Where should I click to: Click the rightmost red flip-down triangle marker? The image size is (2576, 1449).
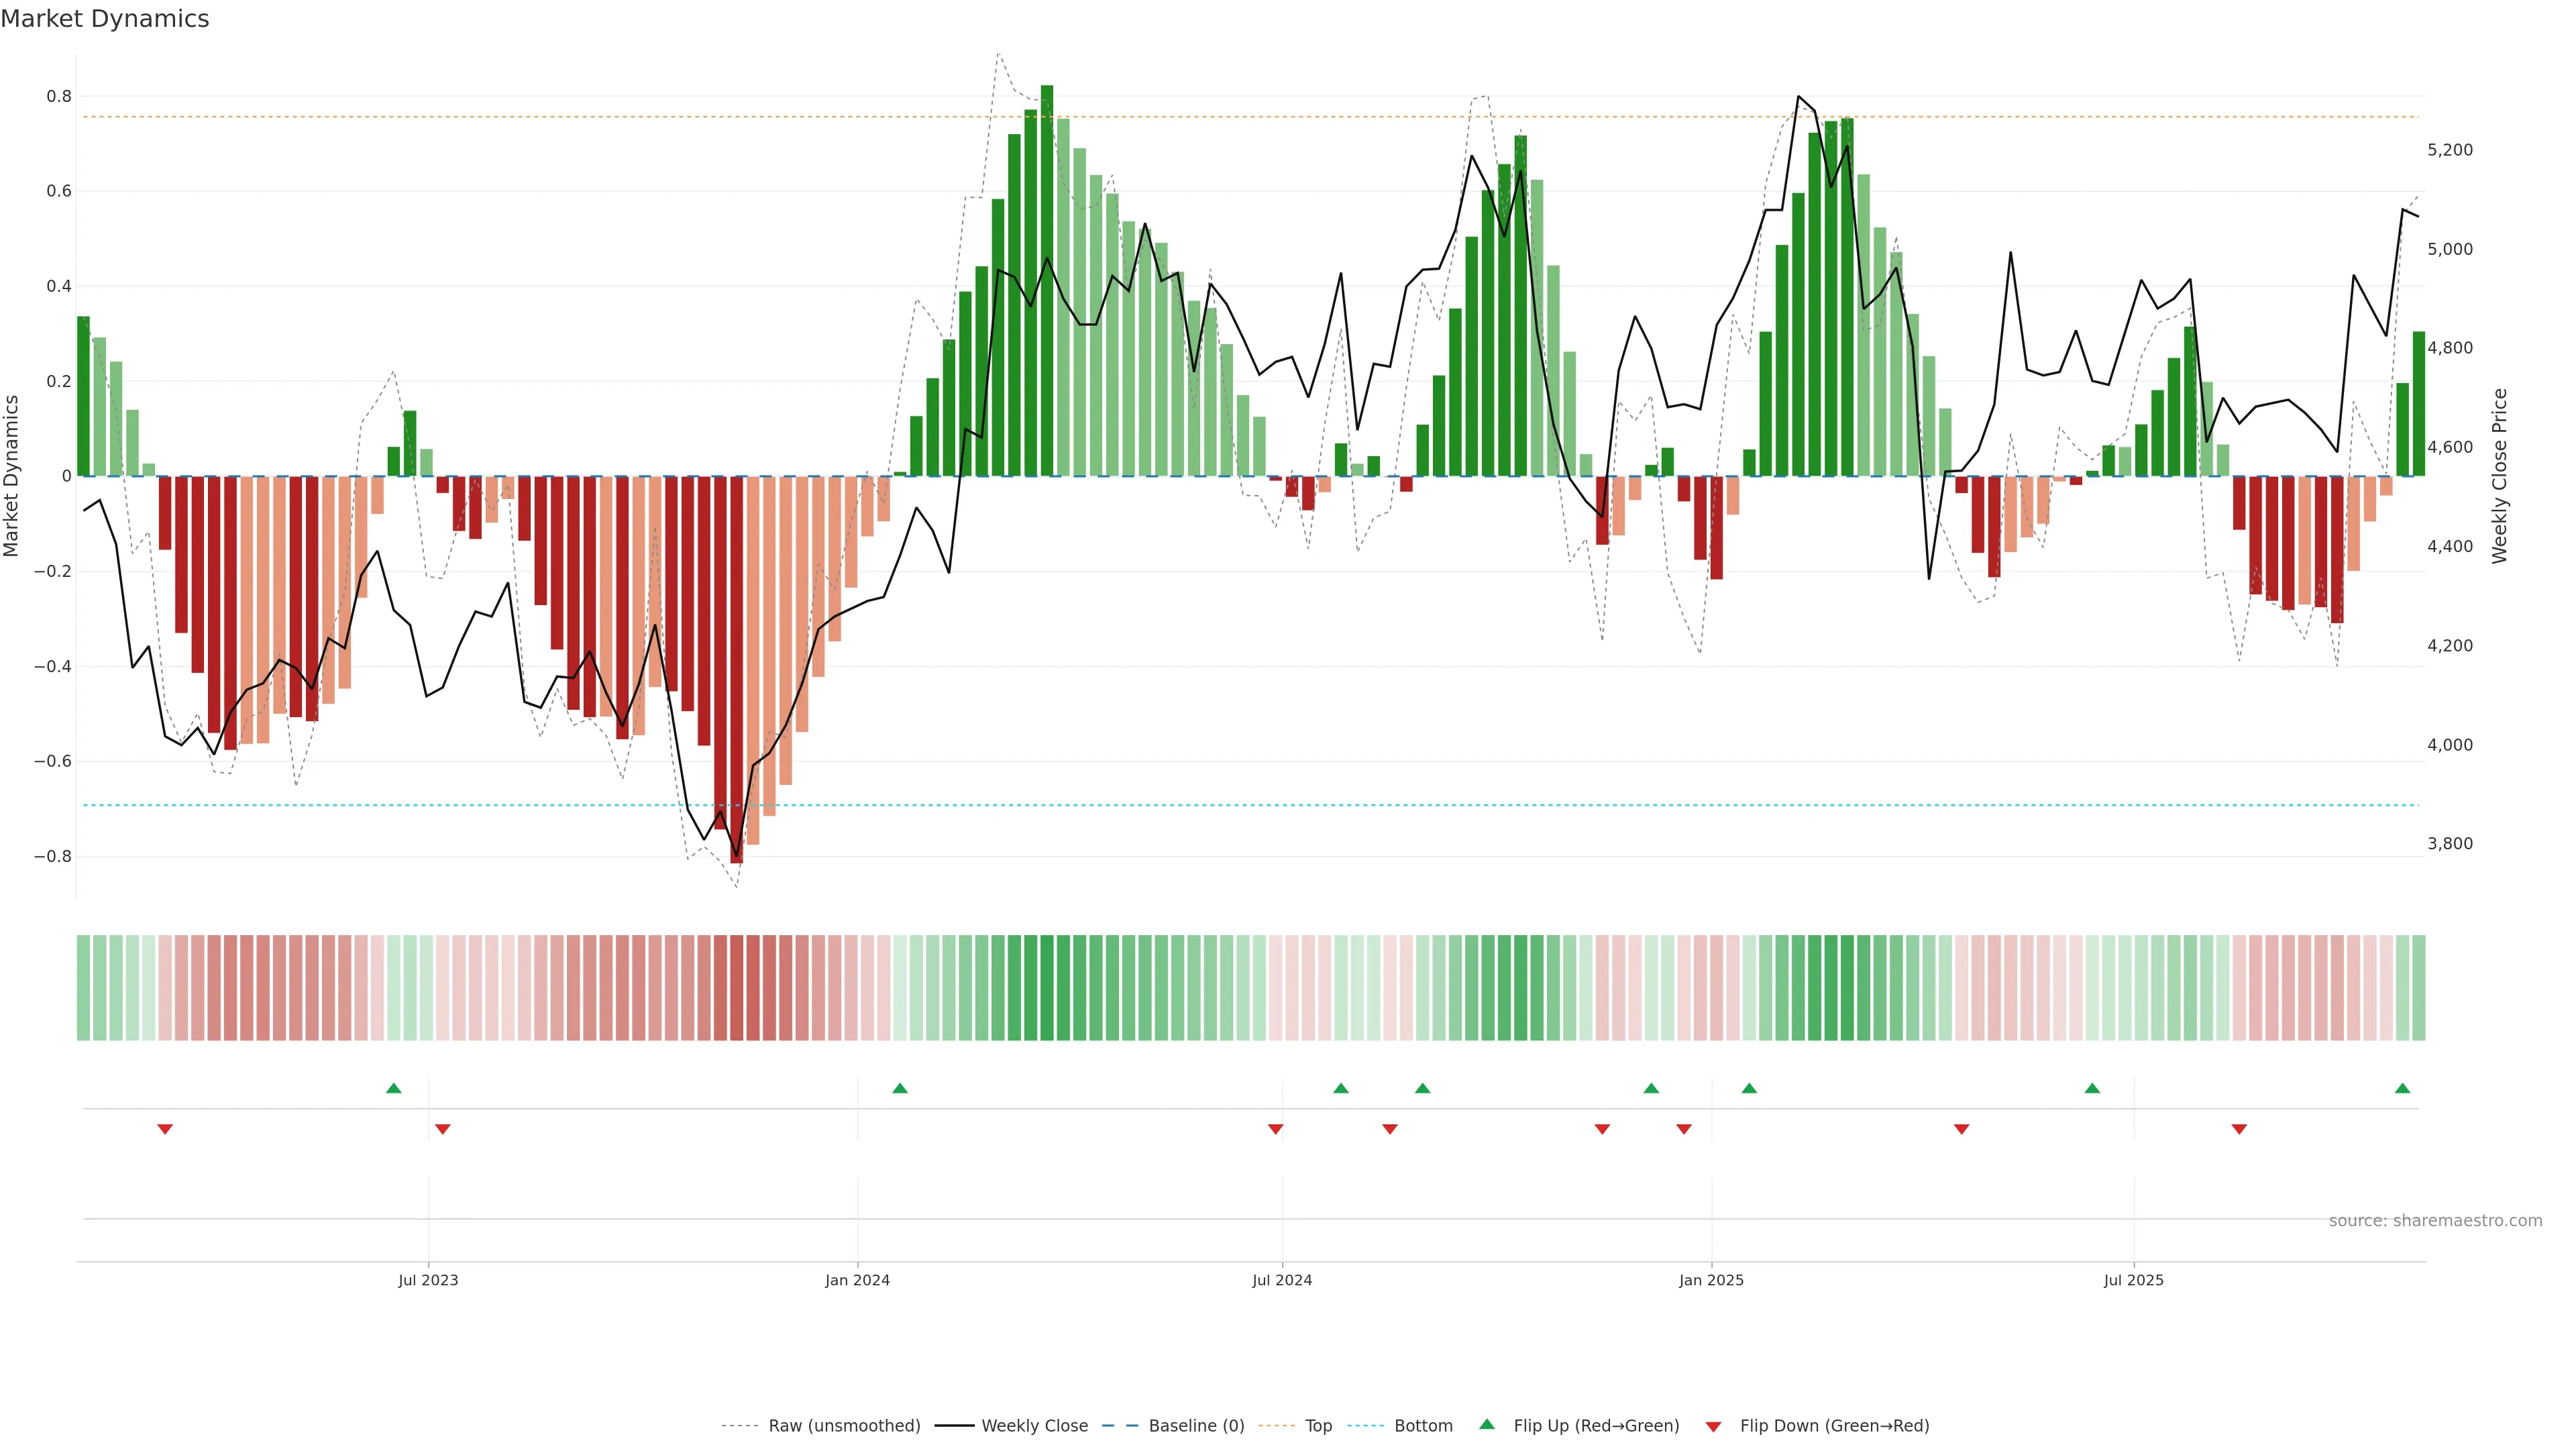[x=2239, y=1129]
